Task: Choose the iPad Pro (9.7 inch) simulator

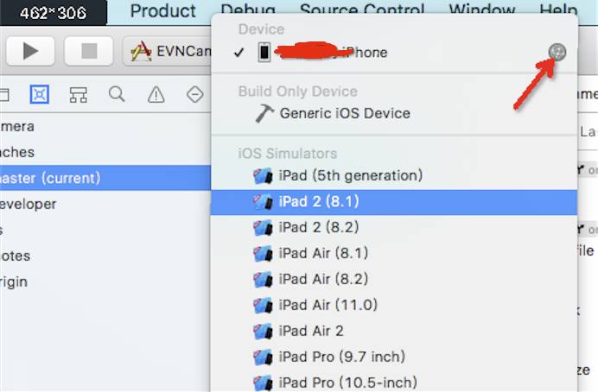Action: (394, 357)
